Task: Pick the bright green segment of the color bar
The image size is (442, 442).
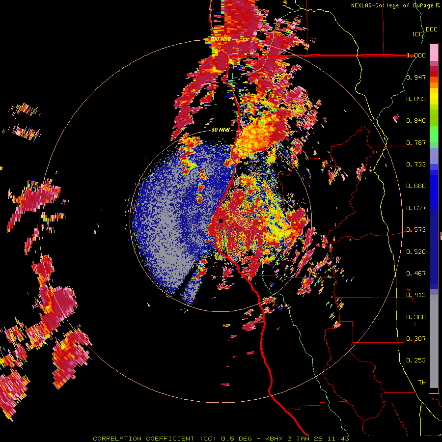Action: point(434,134)
